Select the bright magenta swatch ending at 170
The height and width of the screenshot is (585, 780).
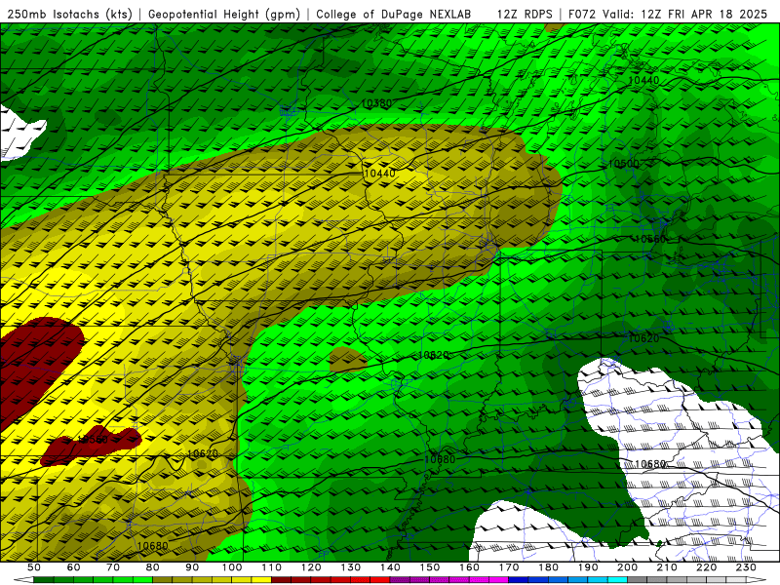(x=499, y=580)
